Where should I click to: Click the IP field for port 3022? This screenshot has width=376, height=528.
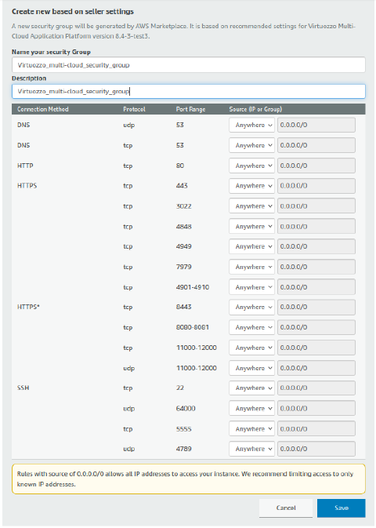coord(316,206)
